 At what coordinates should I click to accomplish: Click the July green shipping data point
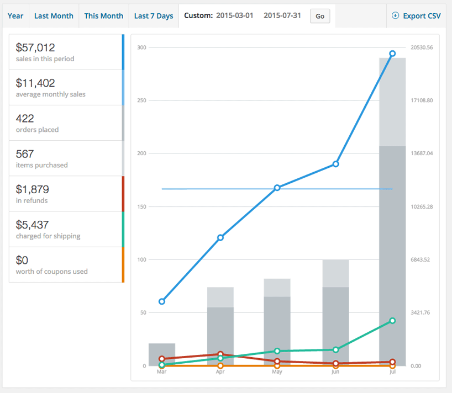coord(392,321)
